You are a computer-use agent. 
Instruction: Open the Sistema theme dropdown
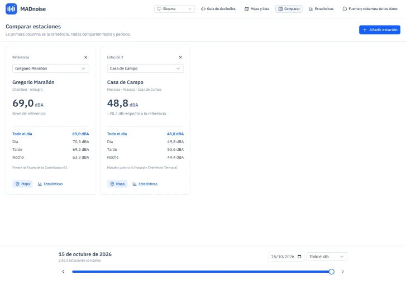click(x=174, y=9)
